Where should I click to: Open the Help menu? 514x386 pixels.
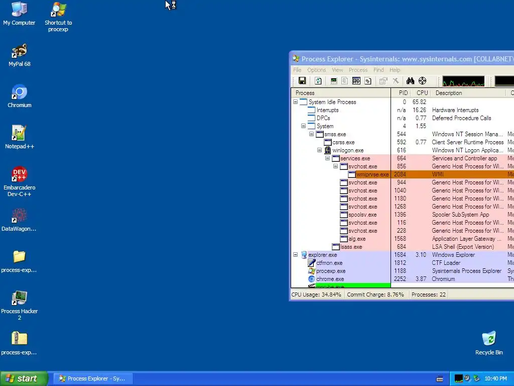click(395, 70)
